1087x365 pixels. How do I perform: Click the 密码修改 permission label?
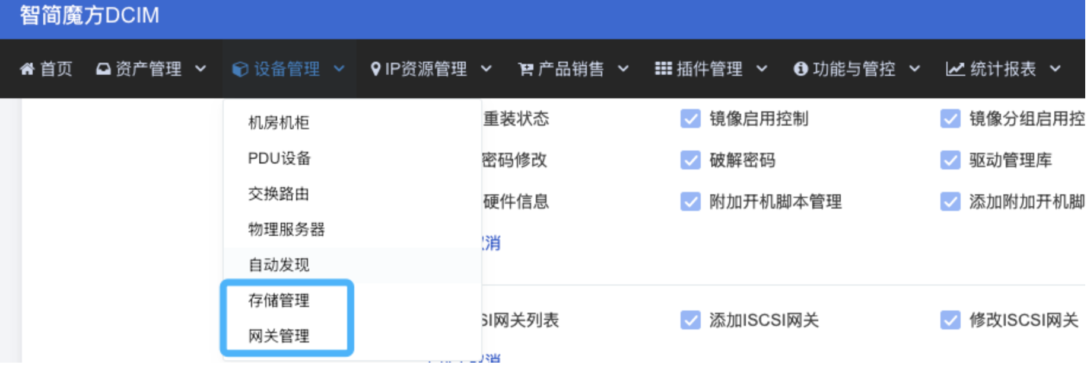[x=514, y=160]
